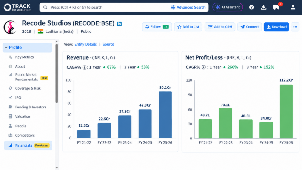Screen dimensions: 302x170
Task: Click the 70.1L profit label
Action: click(225, 105)
